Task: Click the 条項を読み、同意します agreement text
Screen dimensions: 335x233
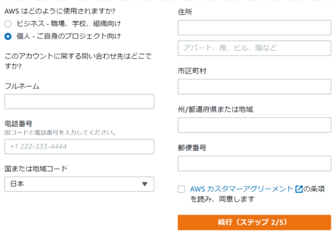Action: (222, 200)
